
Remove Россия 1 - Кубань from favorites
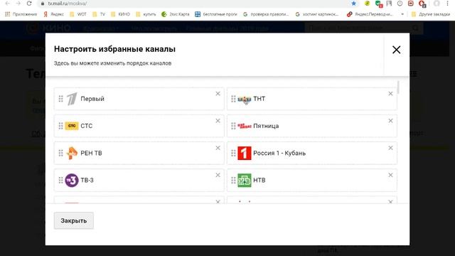(390, 148)
